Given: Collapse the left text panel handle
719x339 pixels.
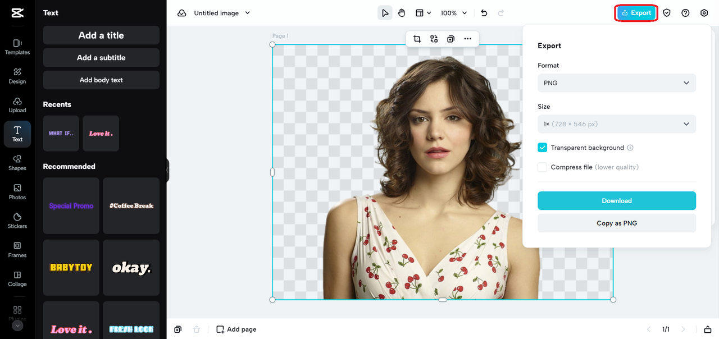Looking at the screenshot, I should pos(167,170).
